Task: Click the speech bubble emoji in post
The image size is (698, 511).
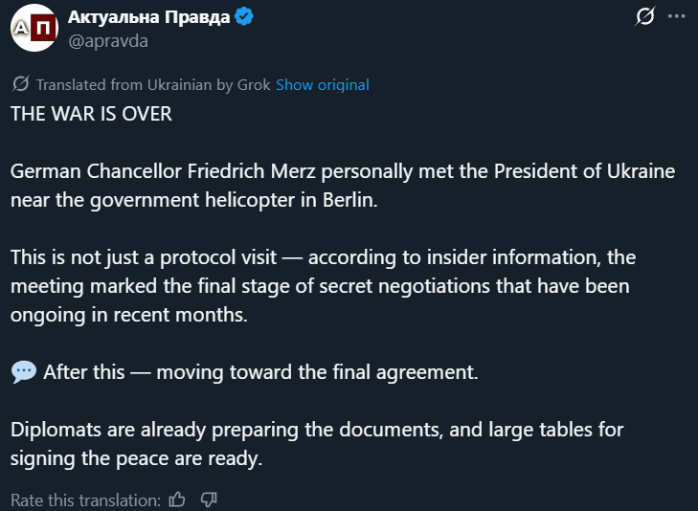Action: 23,372
